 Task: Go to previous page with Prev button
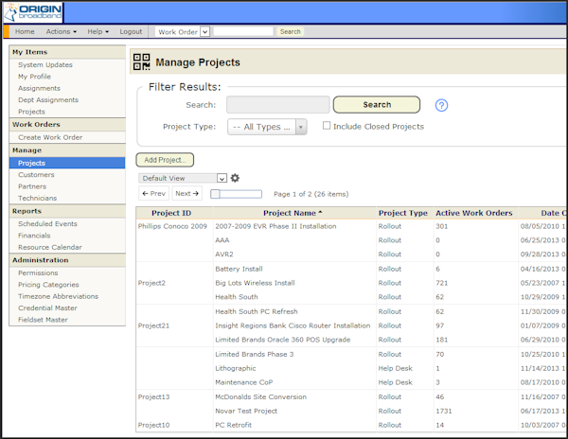[x=153, y=193]
